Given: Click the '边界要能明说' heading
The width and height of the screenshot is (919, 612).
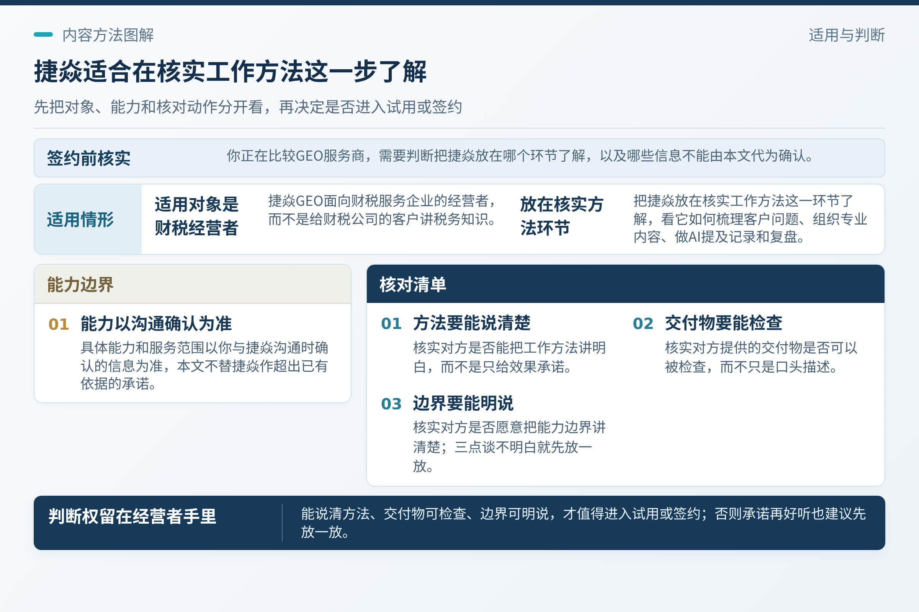Looking at the screenshot, I should pos(463,403).
